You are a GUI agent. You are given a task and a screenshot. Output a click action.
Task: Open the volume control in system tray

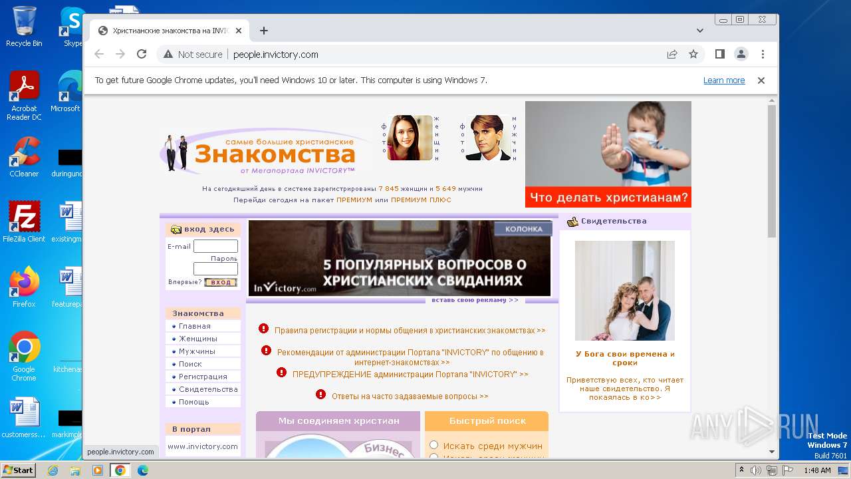(x=756, y=470)
